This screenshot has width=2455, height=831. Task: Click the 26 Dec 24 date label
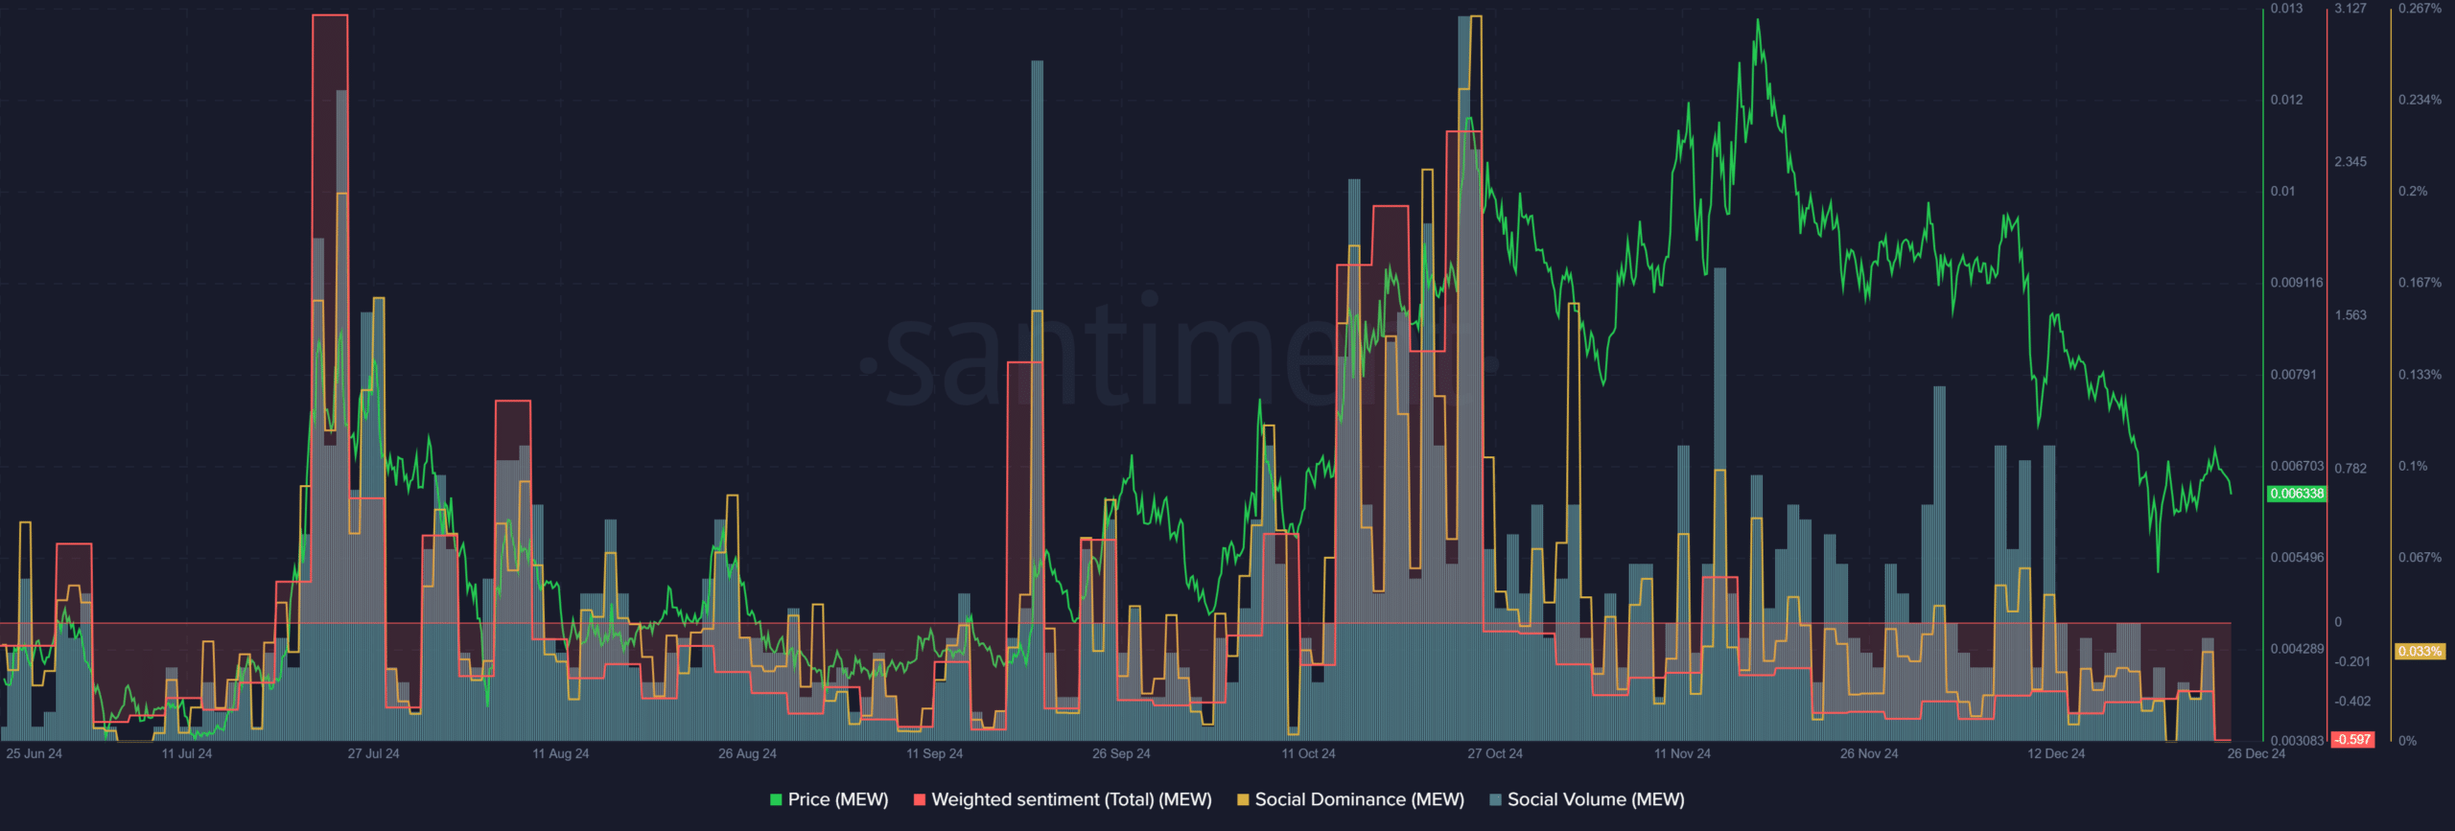click(2256, 753)
